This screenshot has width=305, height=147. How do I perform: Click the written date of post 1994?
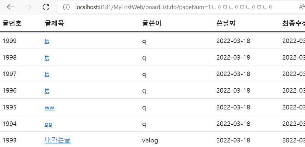click(x=233, y=124)
